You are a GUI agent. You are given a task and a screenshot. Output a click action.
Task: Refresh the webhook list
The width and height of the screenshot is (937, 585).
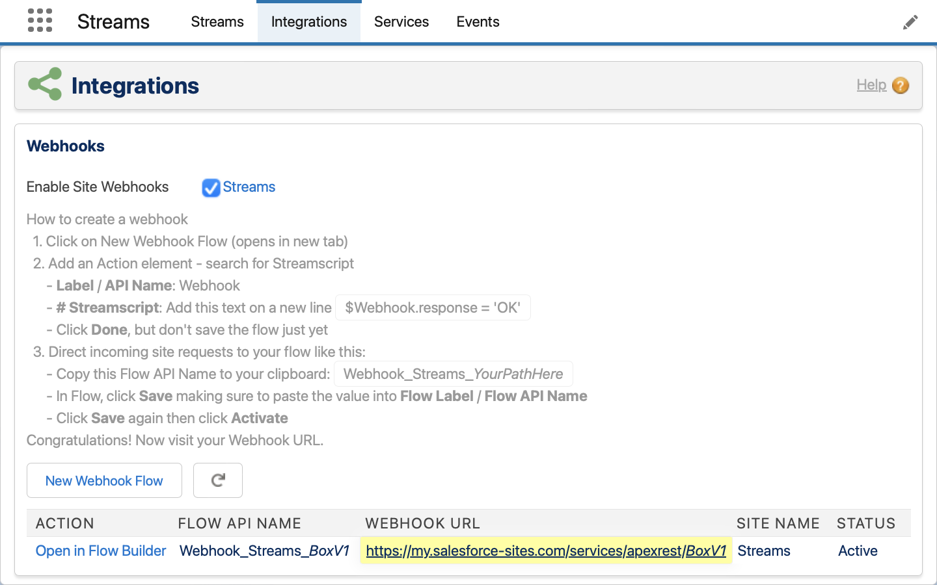click(218, 480)
